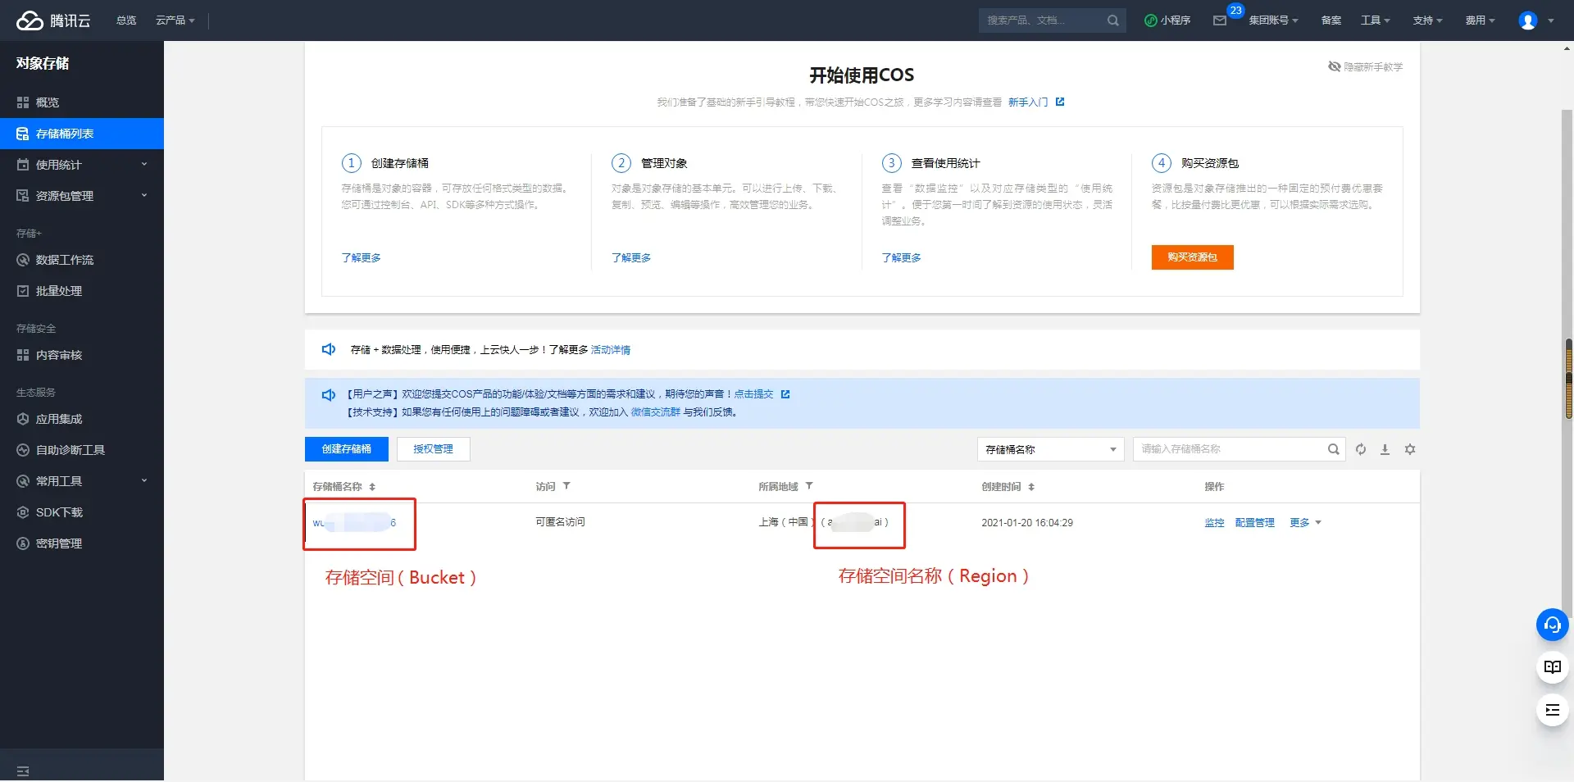Open the customer support headset floating button

point(1552,625)
